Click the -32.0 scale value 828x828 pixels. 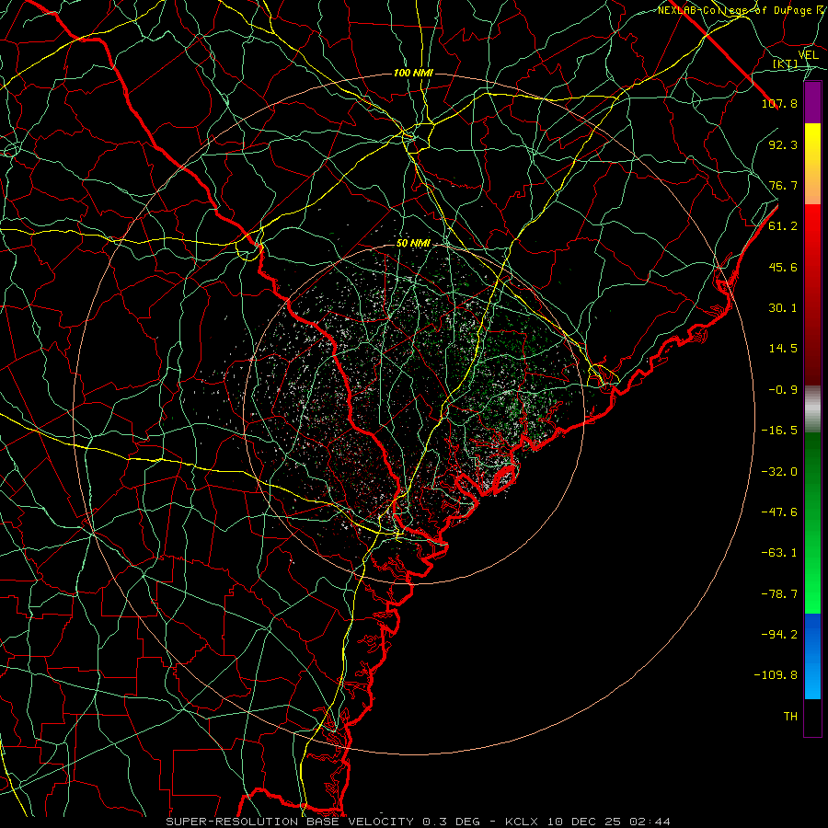tap(779, 472)
